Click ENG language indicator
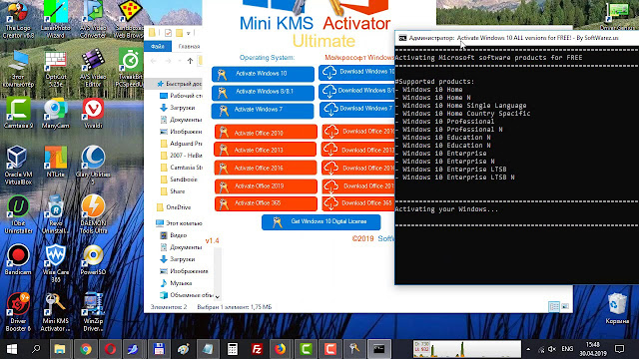The width and height of the screenshot is (639, 359). pos(567,349)
